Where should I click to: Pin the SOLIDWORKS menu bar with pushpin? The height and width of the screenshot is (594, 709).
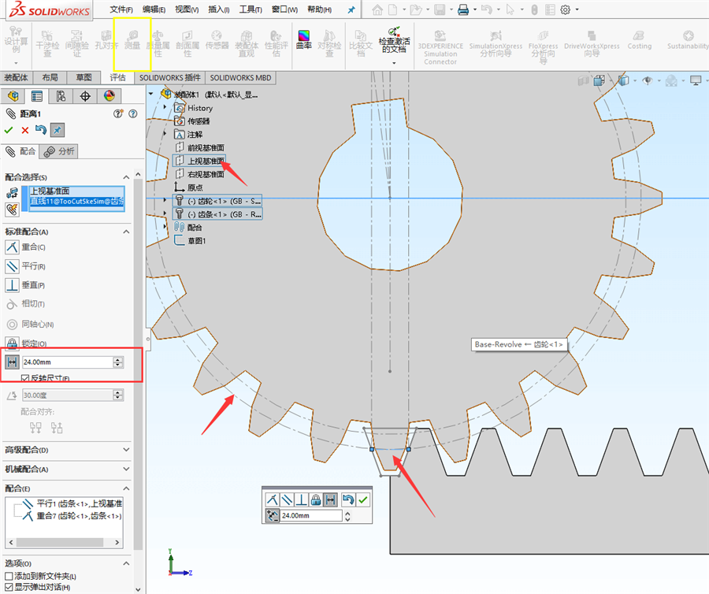tap(351, 9)
